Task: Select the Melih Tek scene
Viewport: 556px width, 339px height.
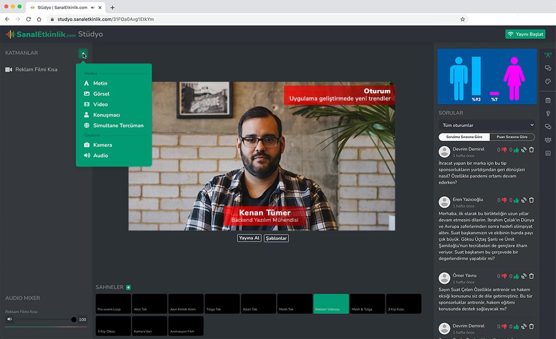Action: (295, 303)
